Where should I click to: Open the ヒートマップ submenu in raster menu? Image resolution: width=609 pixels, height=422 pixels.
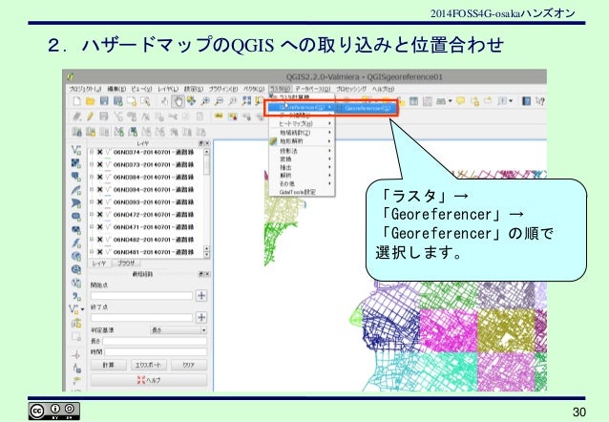[302, 123]
